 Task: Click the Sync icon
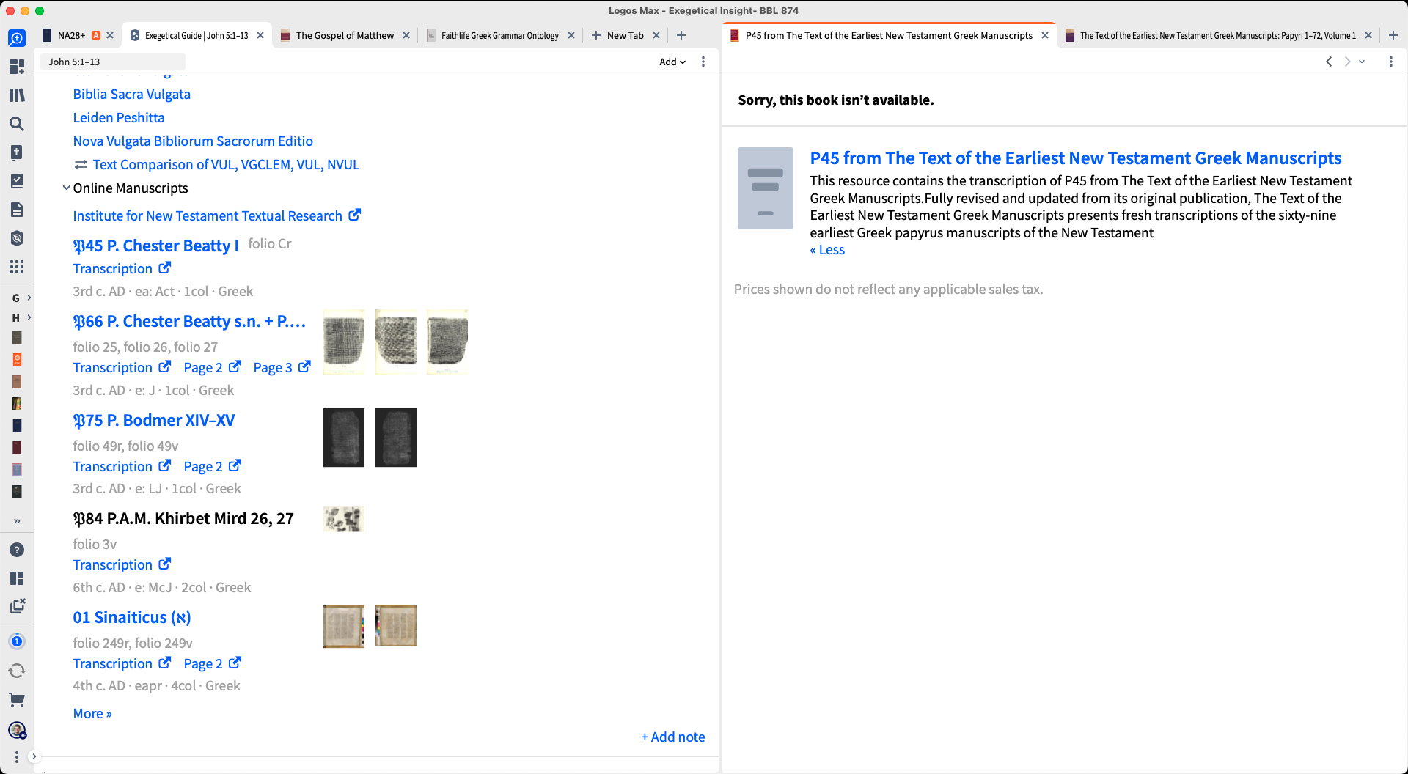17,671
